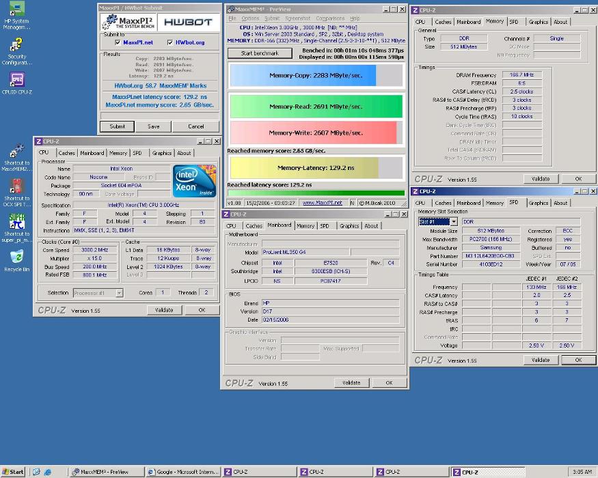This screenshot has height=478, width=598.
Task: Click the Memory-Read 2691 MByte/sec bar
Action: [316, 107]
